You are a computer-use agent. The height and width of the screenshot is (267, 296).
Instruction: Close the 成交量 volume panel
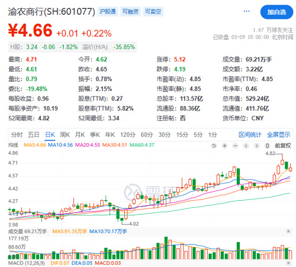(288, 231)
